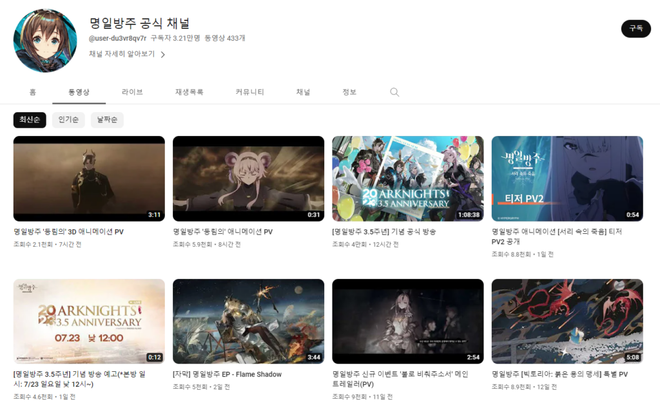
Task: Click subscriber count 구독자 3.21만명
Action: [175, 38]
